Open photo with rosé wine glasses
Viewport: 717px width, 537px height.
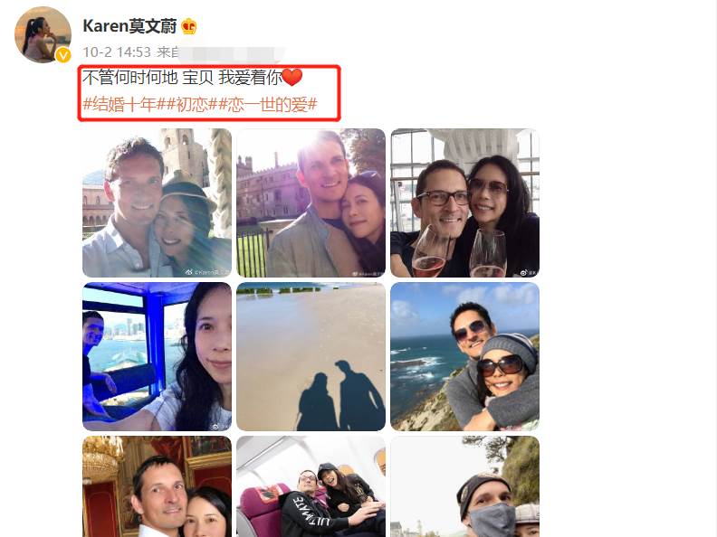point(465,203)
